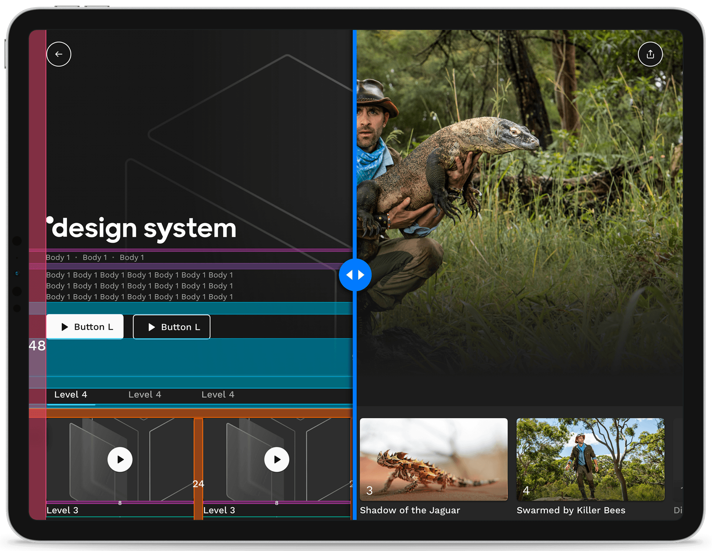Click the play triangle inside outlined Button L

pyautogui.click(x=151, y=327)
